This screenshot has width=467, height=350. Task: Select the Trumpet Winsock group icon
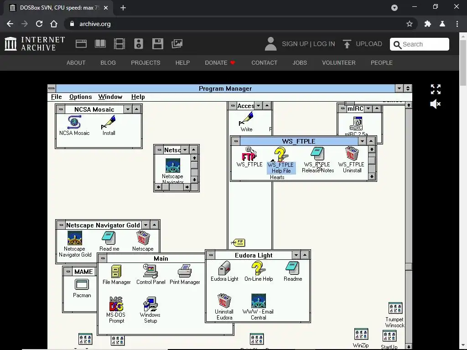click(x=395, y=309)
